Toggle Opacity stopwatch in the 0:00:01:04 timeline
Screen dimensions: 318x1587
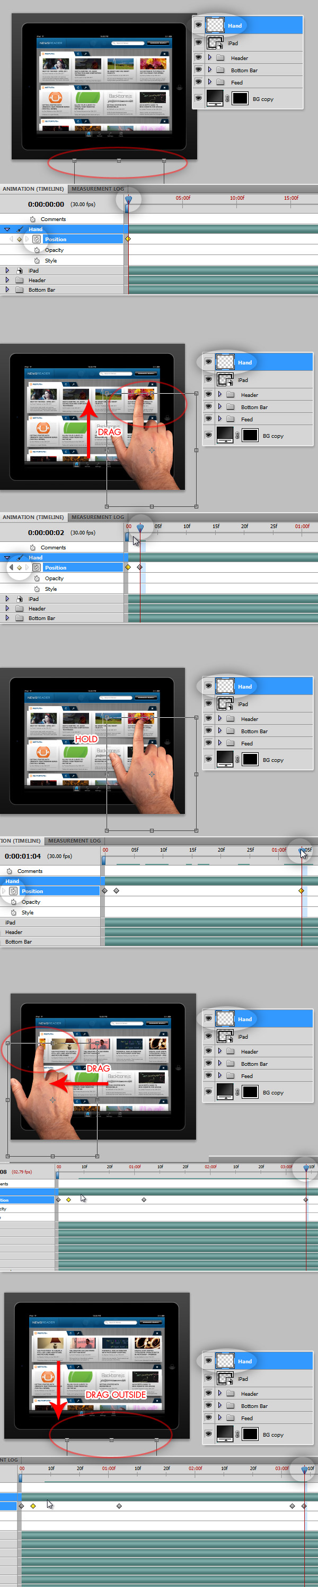click(14, 902)
